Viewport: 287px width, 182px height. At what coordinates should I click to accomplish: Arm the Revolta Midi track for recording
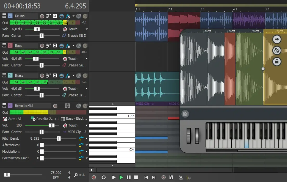point(55,106)
